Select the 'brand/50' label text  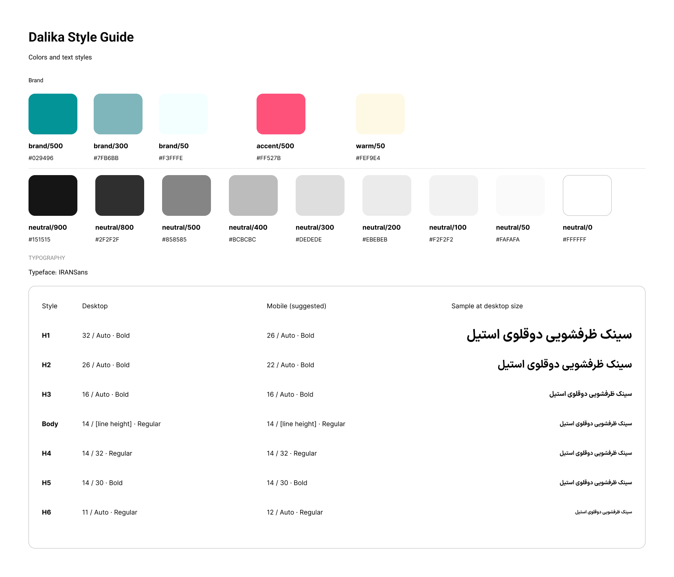pos(174,146)
